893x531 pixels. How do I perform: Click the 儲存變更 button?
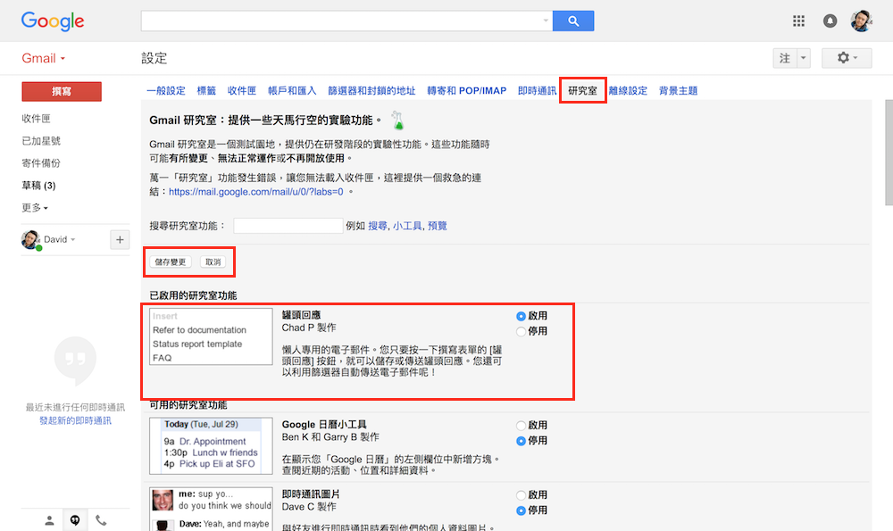(x=171, y=262)
